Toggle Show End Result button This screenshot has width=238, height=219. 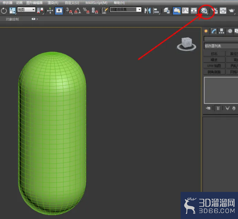point(218,108)
